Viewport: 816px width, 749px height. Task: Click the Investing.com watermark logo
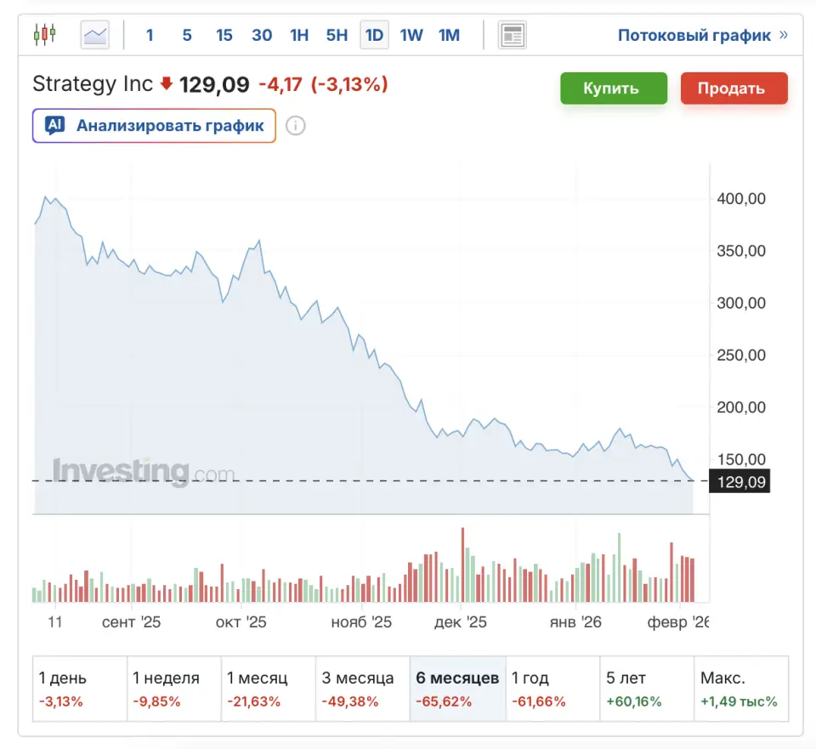tap(144, 471)
